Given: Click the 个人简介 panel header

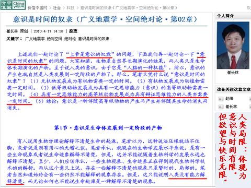Looking at the screenshot, I should click(x=225, y=16).
